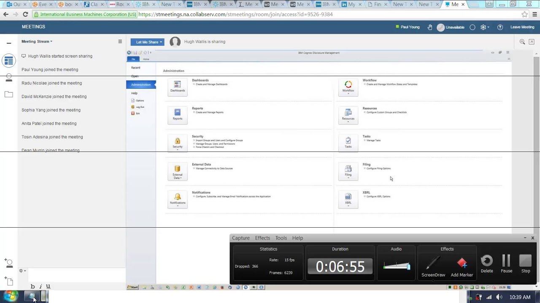Pop out the shared screen view
This screenshot has width=540, height=303.
[x=532, y=42]
